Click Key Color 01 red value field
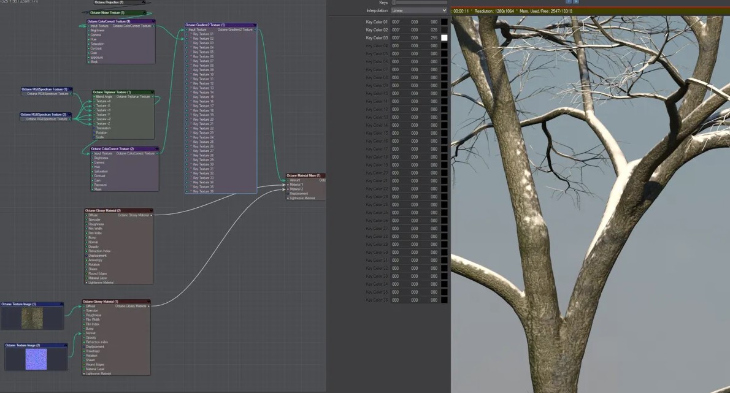 pyautogui.click(x=396, y=22)
